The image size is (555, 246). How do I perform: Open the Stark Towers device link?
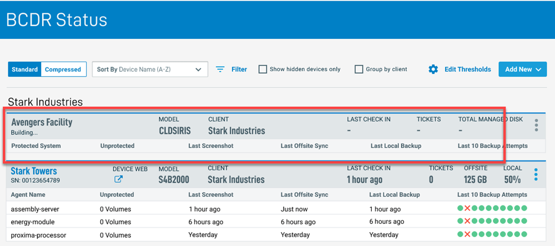[34, 171]
